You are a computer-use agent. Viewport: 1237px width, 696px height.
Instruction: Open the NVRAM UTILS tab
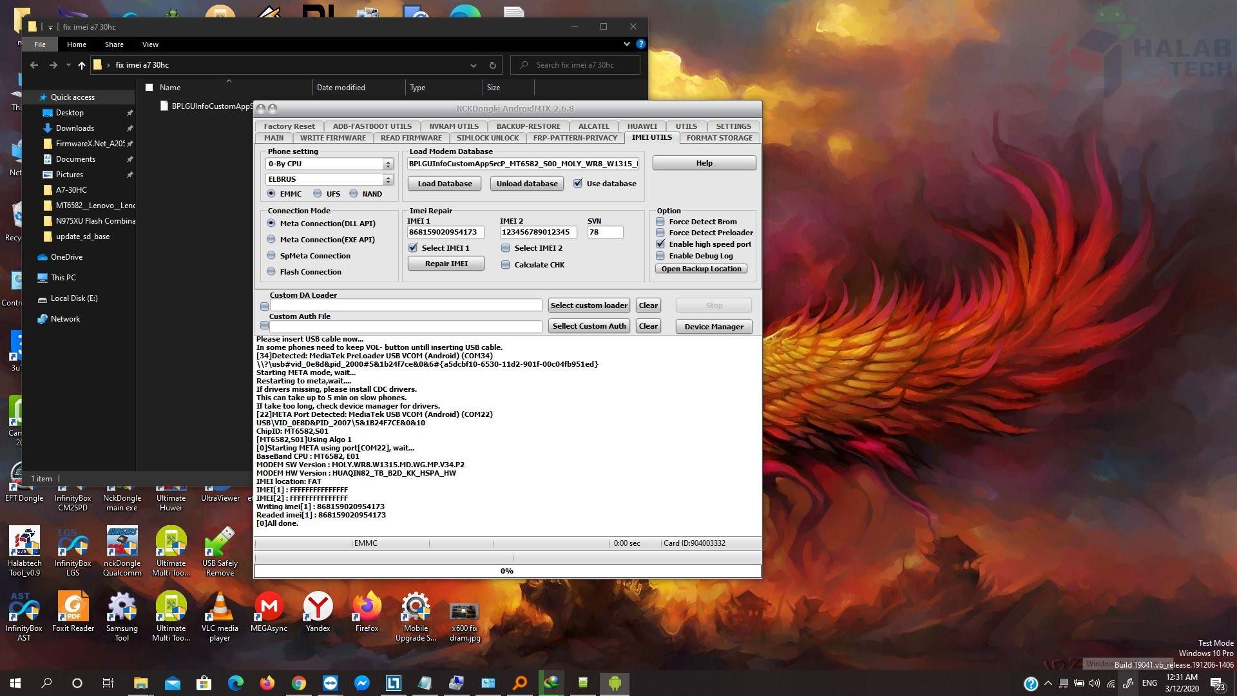tap(454, 126)
